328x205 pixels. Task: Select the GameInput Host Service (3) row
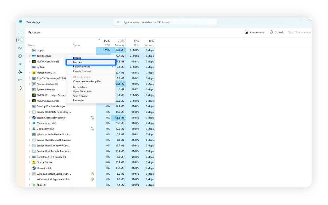90,157
